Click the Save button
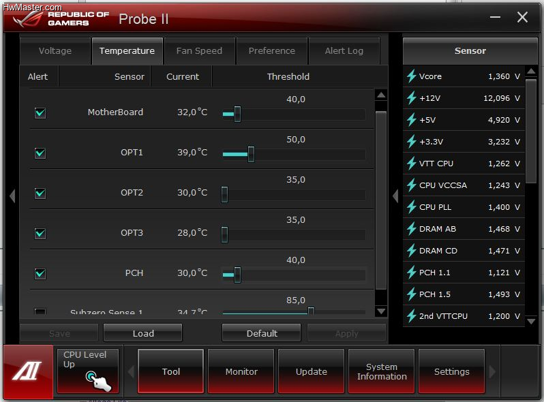 click(59, 333)
